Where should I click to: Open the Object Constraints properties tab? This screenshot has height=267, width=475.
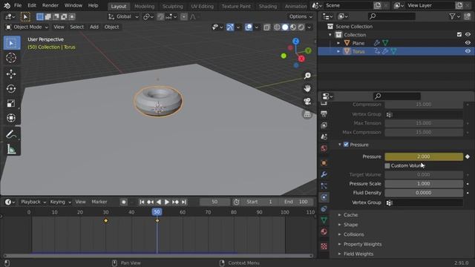[x=324, y=209]
